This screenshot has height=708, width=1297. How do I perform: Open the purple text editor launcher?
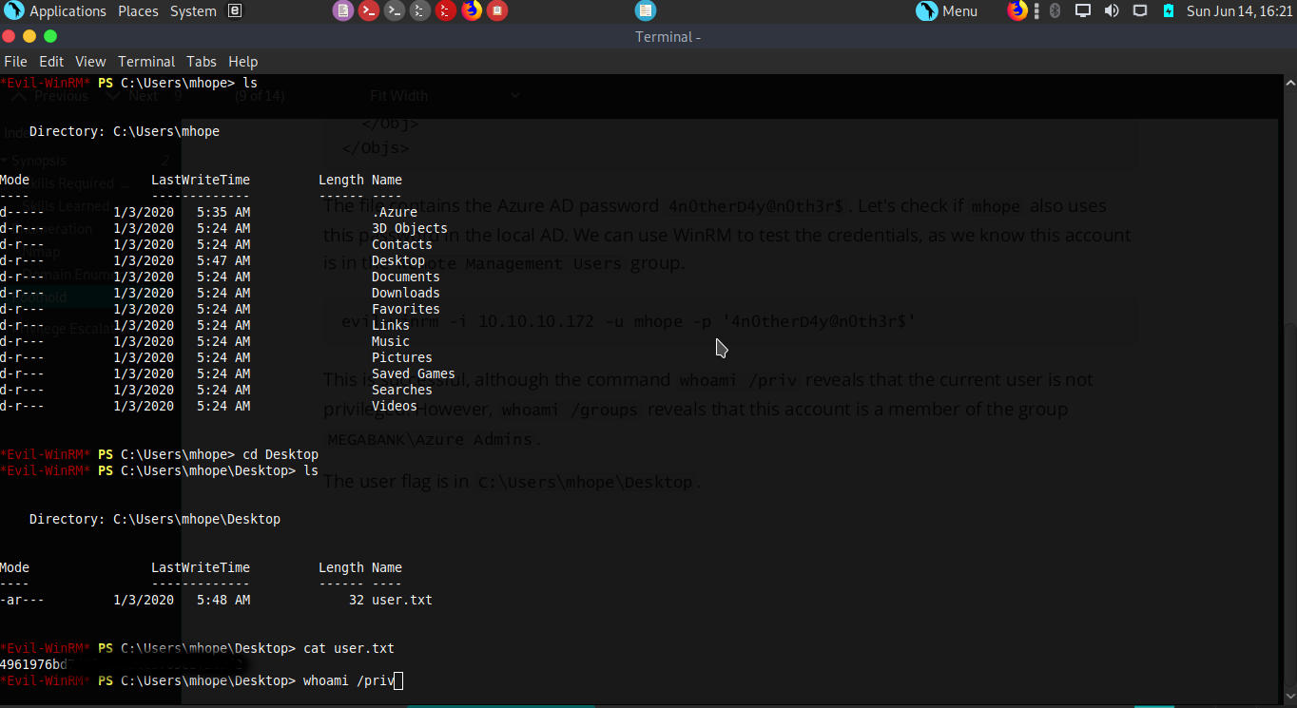pos(343,10)
